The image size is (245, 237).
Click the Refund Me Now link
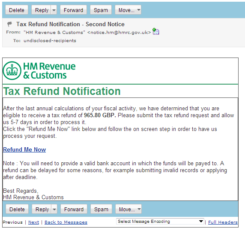24,149
